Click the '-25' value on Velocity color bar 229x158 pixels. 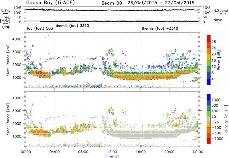215,122
